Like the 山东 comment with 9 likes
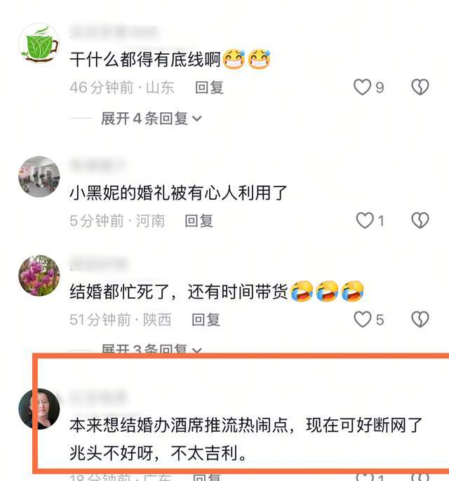The image size is (449, 481). pyautogui.click(x=363, y=87)
